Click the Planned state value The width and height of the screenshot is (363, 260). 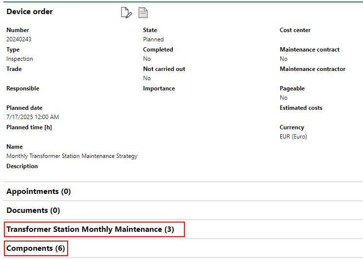153,39
